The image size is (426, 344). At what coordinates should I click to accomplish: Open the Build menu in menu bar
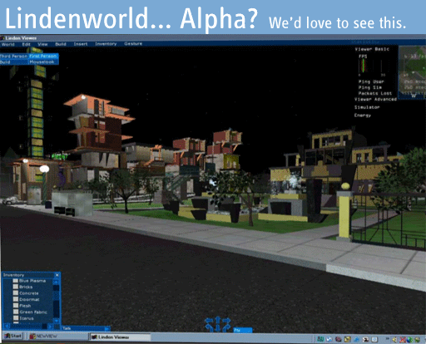[x=61, y=44]
